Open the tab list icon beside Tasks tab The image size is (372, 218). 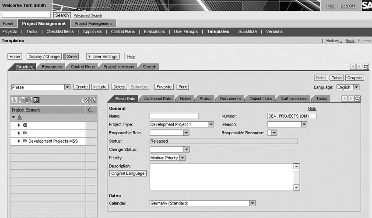coord(358,99)
